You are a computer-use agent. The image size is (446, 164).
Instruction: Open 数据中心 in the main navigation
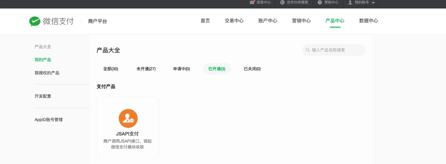(x=368, y=21)
